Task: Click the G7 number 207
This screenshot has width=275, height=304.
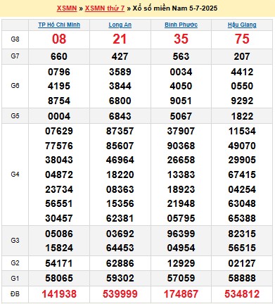Action: 242,56
